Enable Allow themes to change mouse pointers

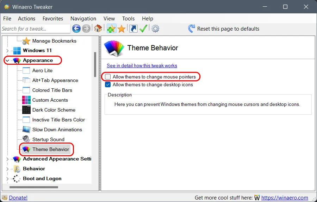[x=108, y=77]
